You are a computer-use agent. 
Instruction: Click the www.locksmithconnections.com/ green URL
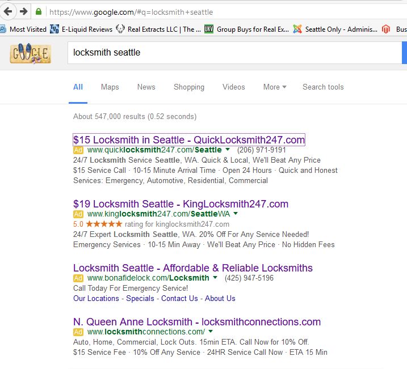tap(146, 332)
